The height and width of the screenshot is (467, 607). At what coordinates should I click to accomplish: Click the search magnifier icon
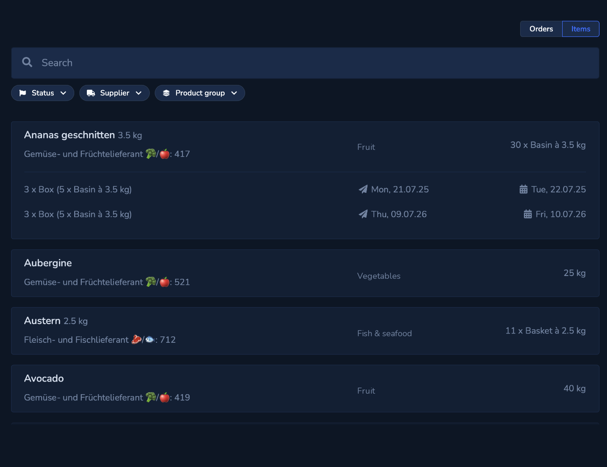tap(27, 62)
